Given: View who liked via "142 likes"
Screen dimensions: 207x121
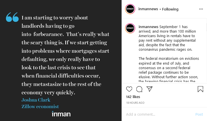Looking at the screenshot, I should click(132, 97).
